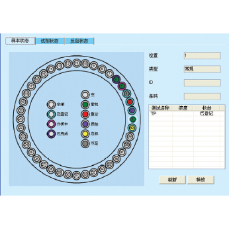The width and height of the screenshot is (229, 229).
Task: Click the 刷新 button
Action: (172, 180)
